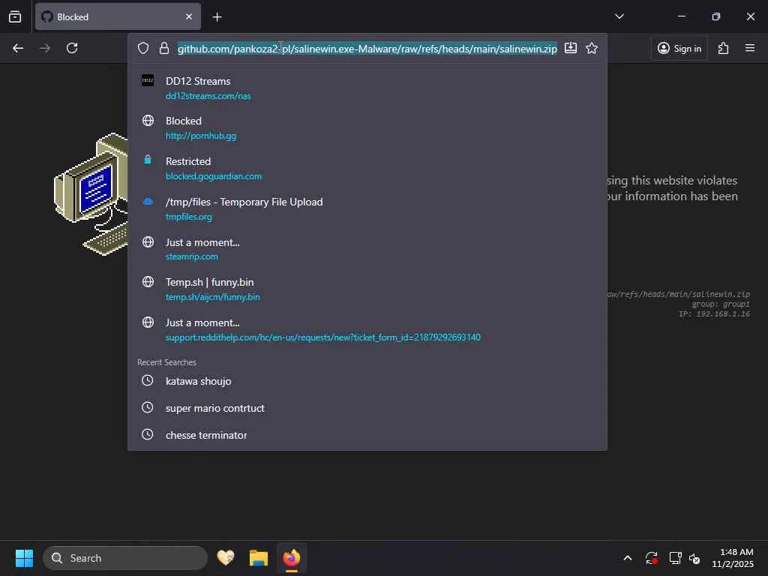
Task: Go back one page
Action: [18, 48]
